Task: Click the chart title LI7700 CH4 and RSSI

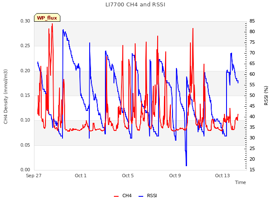Action: (135, 5)
